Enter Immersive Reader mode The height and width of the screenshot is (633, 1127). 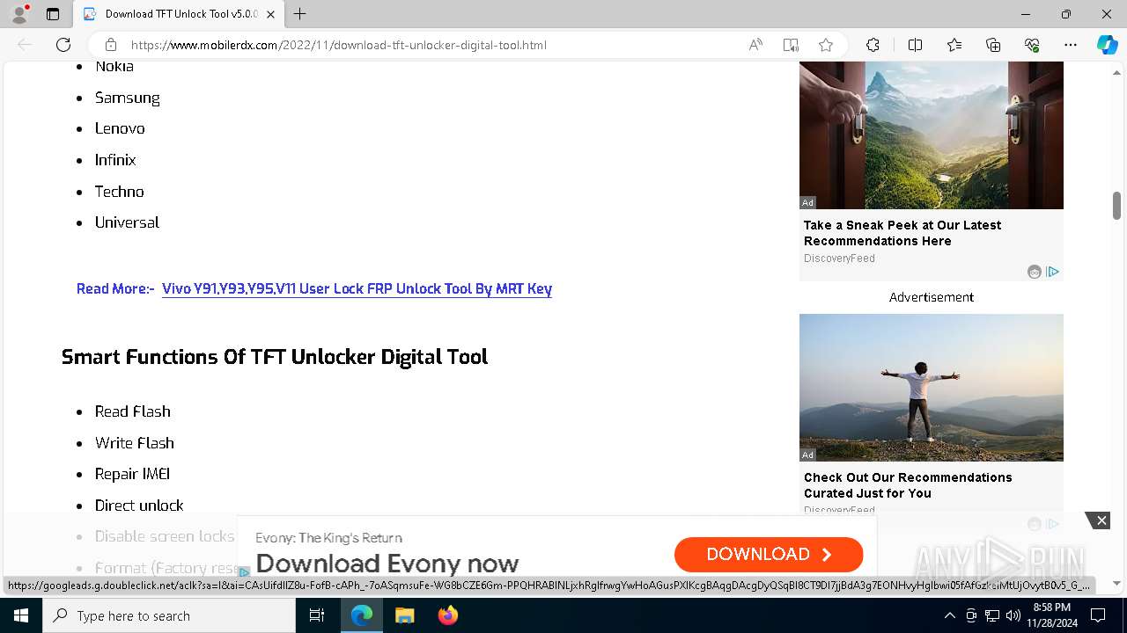click(791, 45)
